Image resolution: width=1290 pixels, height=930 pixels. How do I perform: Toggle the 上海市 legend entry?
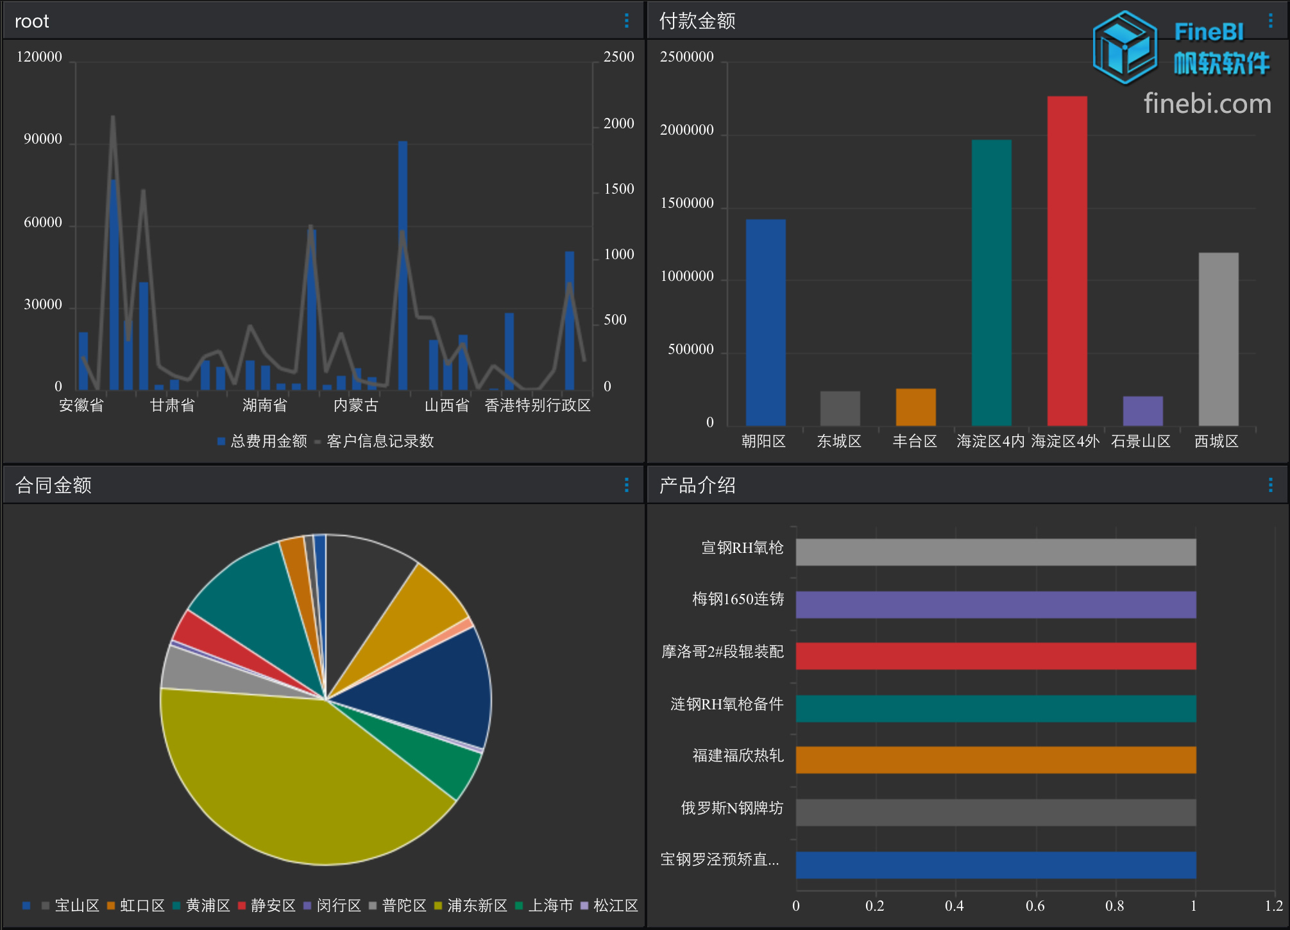544,906
